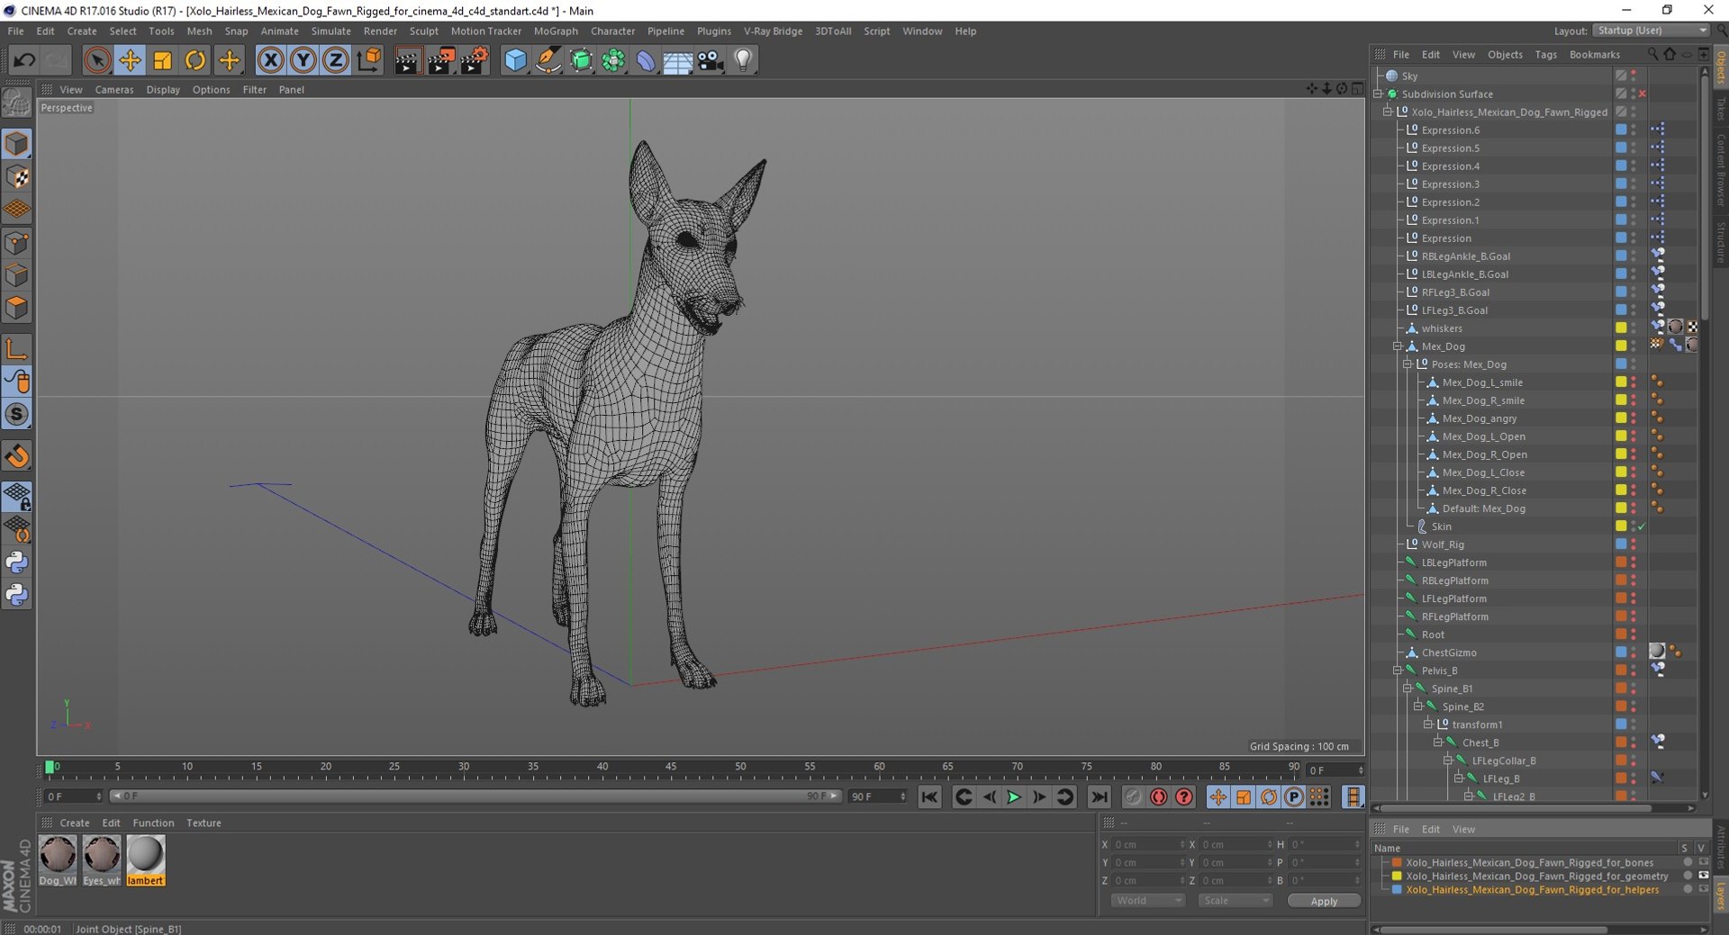Switch to Polygons mode
Viewport: 1729px width, 935px height.
coord(16,308)
